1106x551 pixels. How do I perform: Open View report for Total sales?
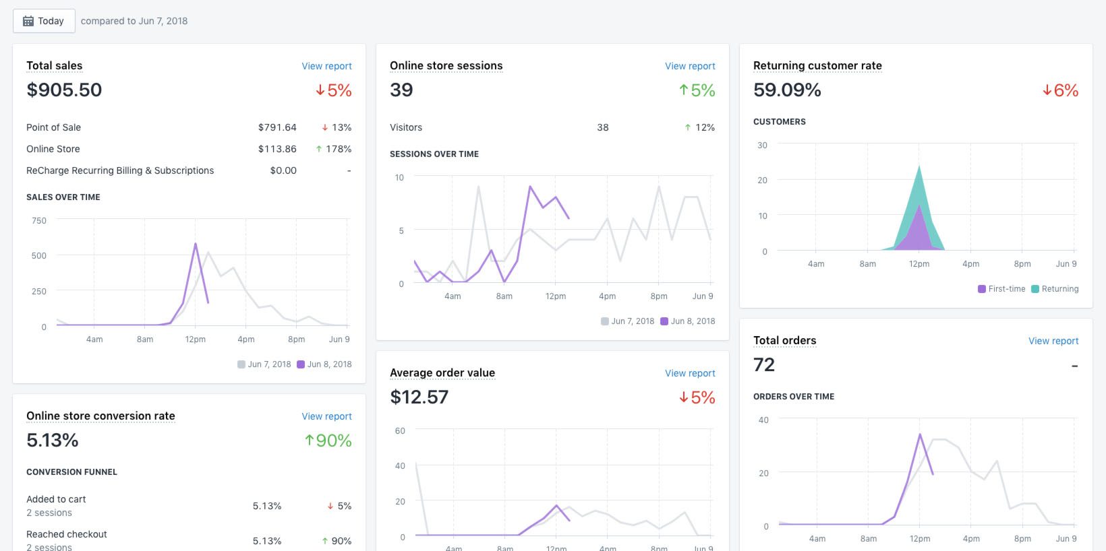[x=326, y=66]
